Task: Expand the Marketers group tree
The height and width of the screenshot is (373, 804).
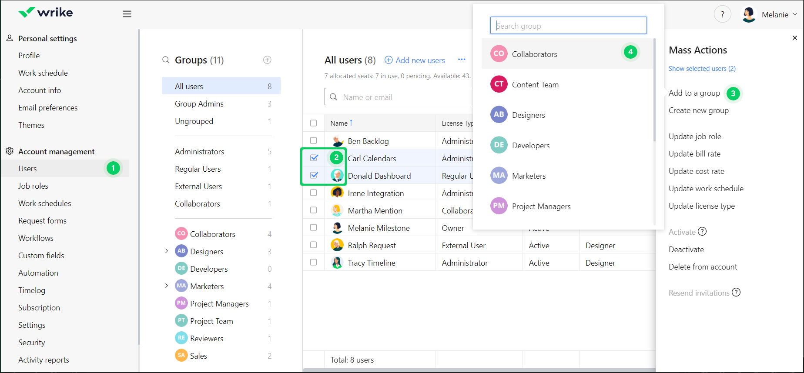Action: [167, 286]
